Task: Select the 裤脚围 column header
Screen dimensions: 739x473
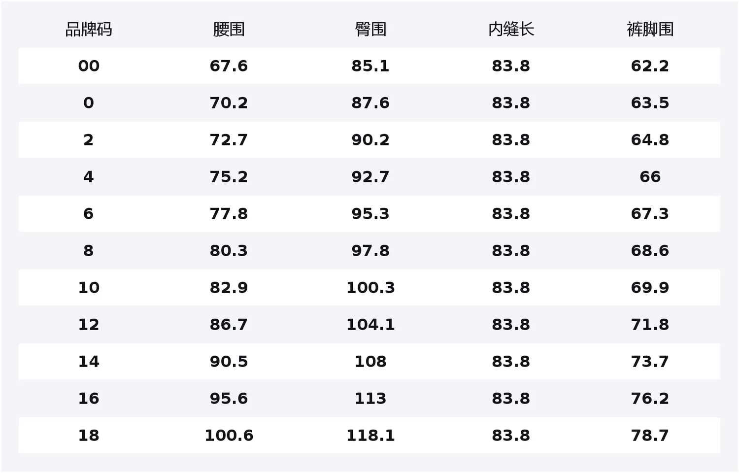Action: point(650,30)
